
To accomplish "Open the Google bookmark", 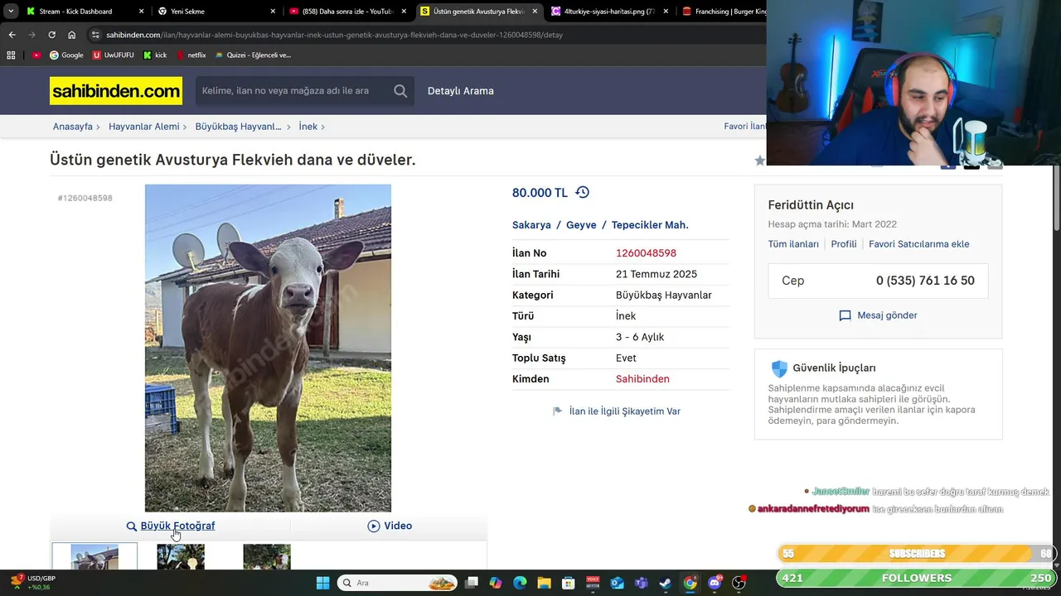I will tap(66, 55).
